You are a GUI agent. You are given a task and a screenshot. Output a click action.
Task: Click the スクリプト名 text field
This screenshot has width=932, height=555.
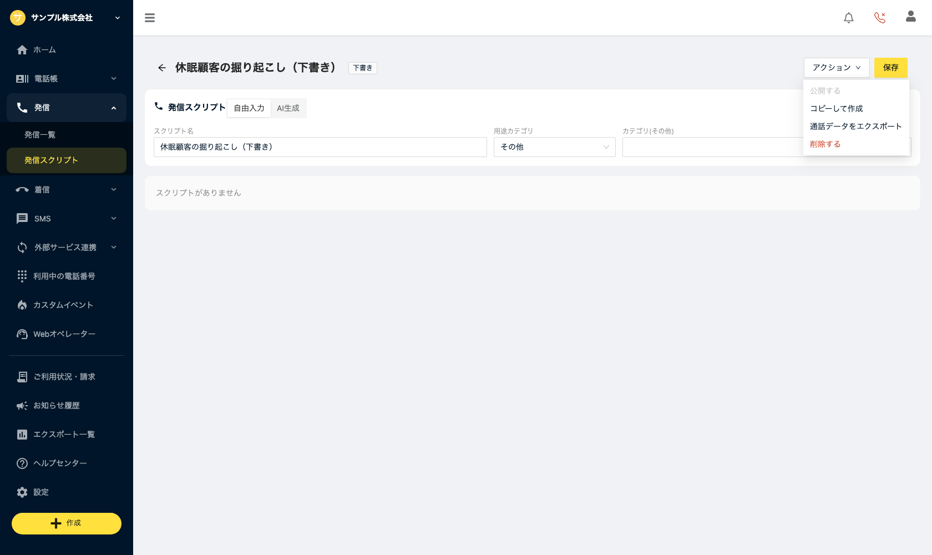point(320,147)
